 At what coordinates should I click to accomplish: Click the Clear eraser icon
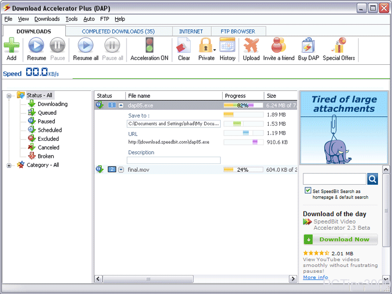pos(184,45)
